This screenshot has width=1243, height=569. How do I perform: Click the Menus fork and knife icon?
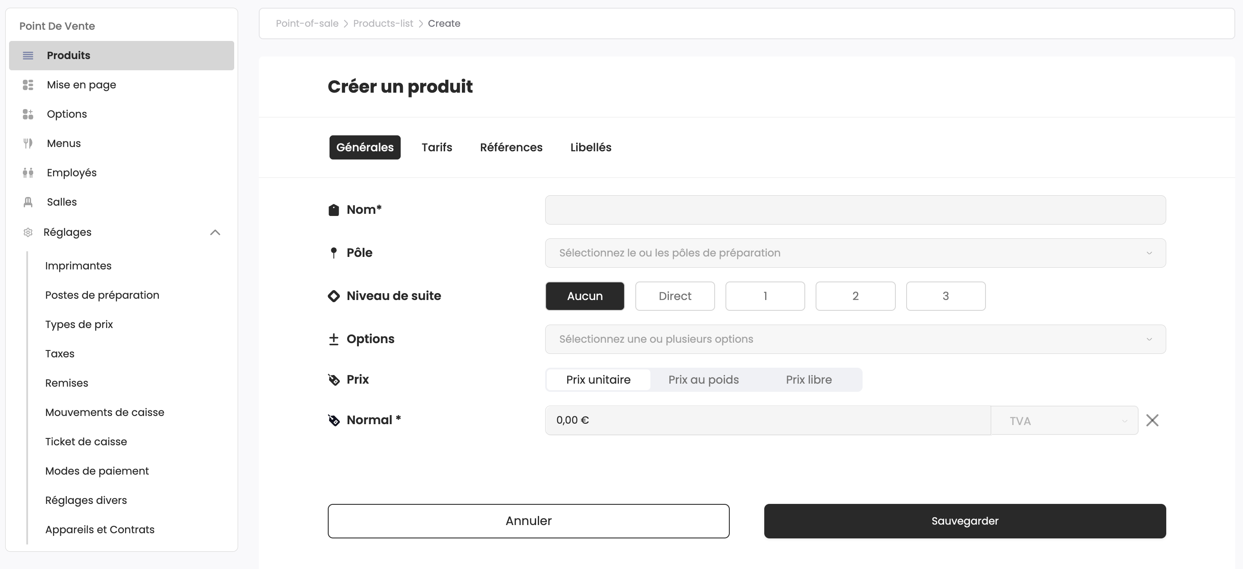pyautogui.click(x=28, y=143)
